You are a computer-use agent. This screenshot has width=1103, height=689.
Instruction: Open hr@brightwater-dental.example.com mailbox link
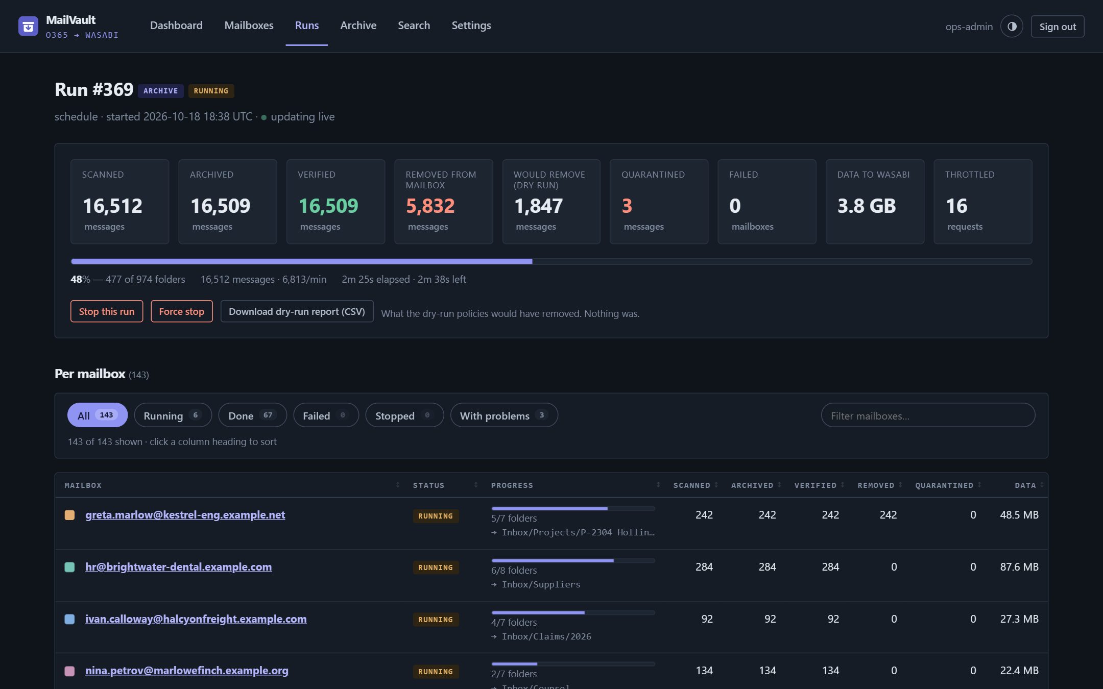178,567
